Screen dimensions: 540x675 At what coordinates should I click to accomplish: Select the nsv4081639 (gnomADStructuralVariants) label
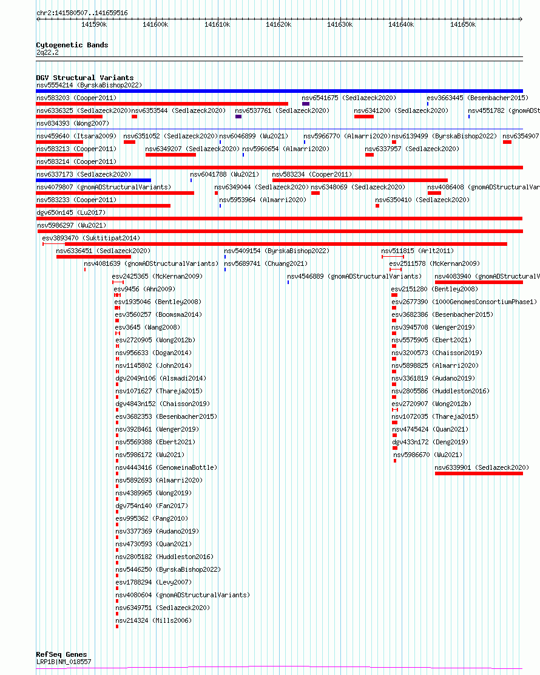(151, 263)
